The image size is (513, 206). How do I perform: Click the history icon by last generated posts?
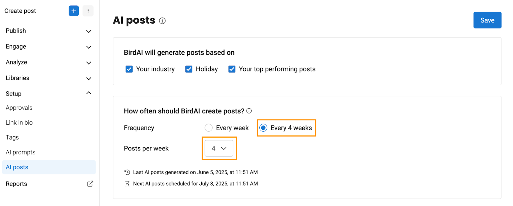coord(127,172)
